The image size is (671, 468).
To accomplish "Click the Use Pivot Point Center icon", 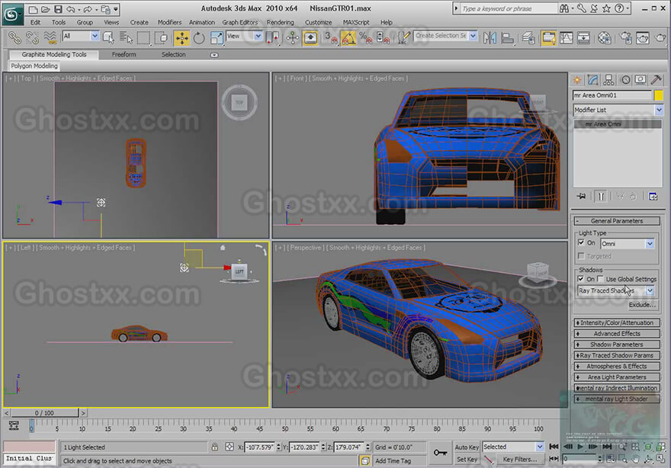I will coord(272,38).
